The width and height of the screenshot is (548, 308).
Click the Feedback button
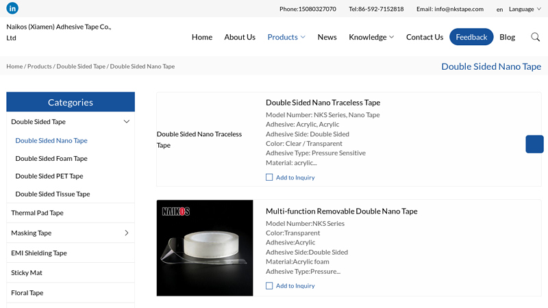pos(471,37)
